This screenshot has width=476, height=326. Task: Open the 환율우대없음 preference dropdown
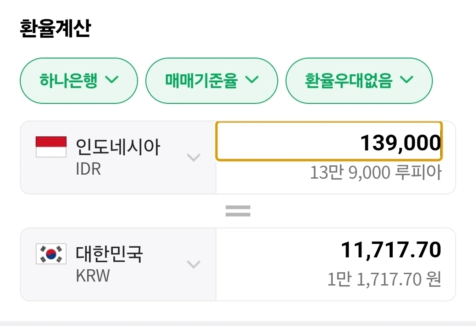[359, 81]
